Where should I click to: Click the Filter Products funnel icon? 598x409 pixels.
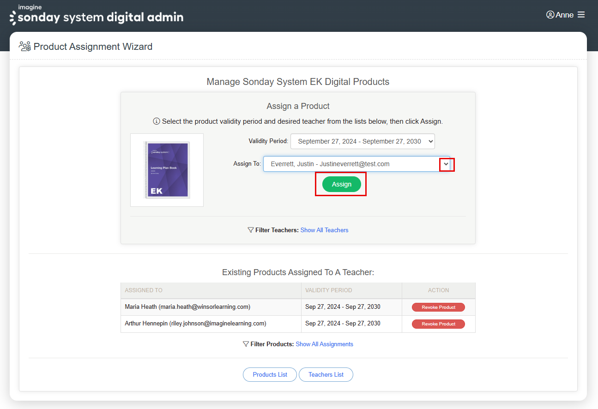click(x=246, y=344)
